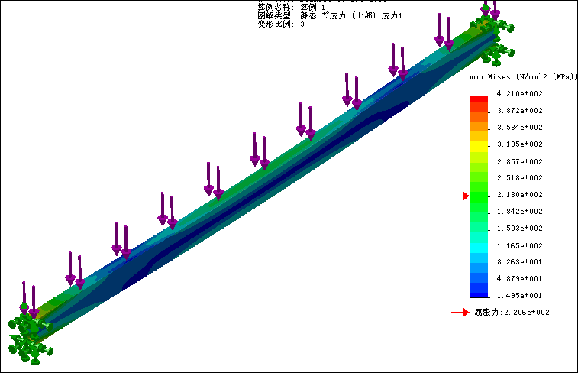
Task: Click the 1.495e+001 minimum legend value
Action: click(x=519, y=296)
